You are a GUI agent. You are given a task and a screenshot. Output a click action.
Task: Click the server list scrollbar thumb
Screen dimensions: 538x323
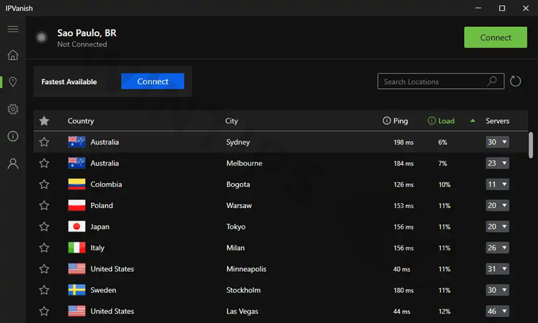(x=531, y=145)
